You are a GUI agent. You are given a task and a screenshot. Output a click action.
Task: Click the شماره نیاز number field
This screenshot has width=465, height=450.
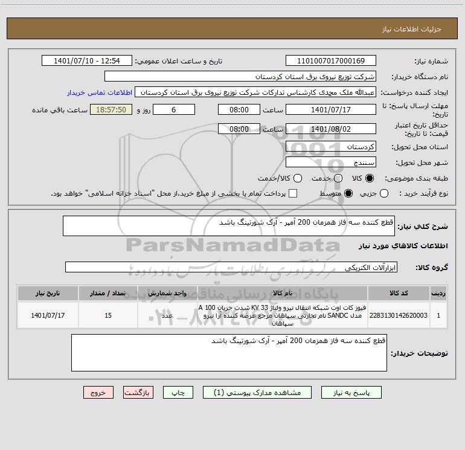(331, 60)
